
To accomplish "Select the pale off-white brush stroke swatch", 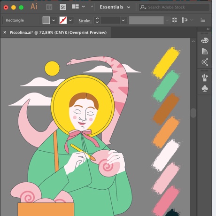I will point(166,155).
